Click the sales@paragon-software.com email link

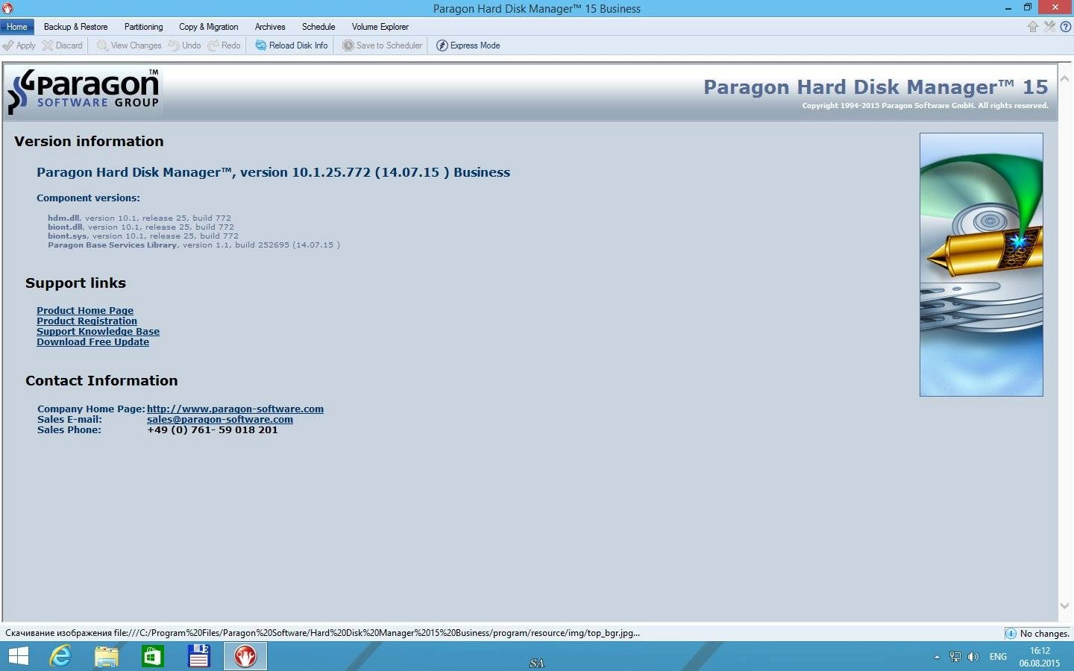click(220, 420)
